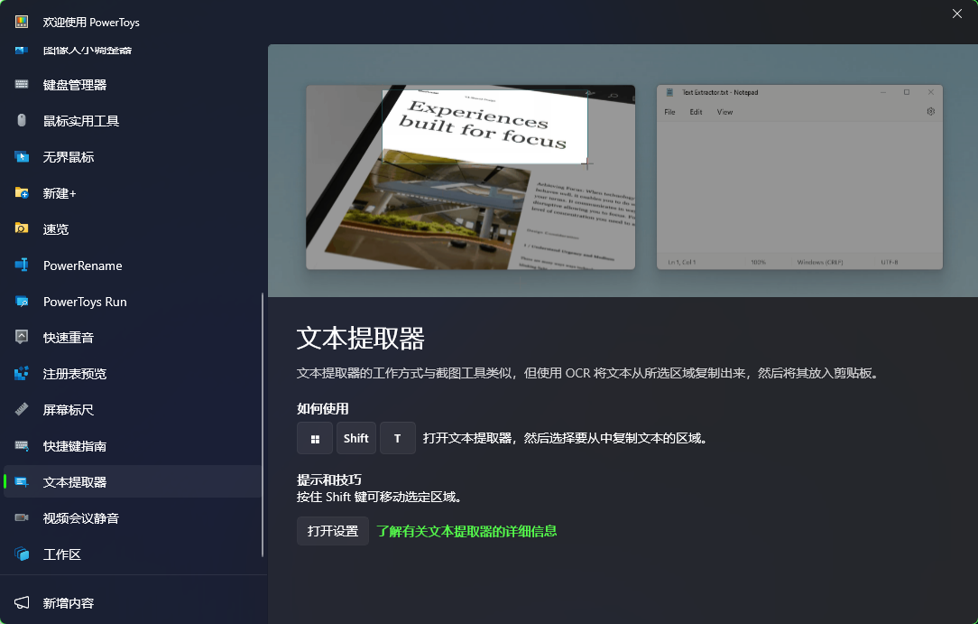Show the 新增内容 (What's new) page
This screenshot has width=978, height=624.
point(133,603)
